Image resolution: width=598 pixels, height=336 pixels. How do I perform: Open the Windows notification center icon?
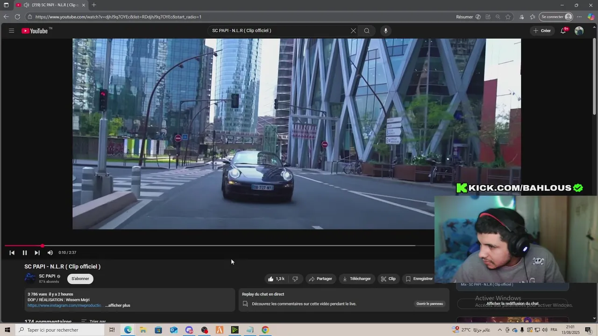pos(588,330)
